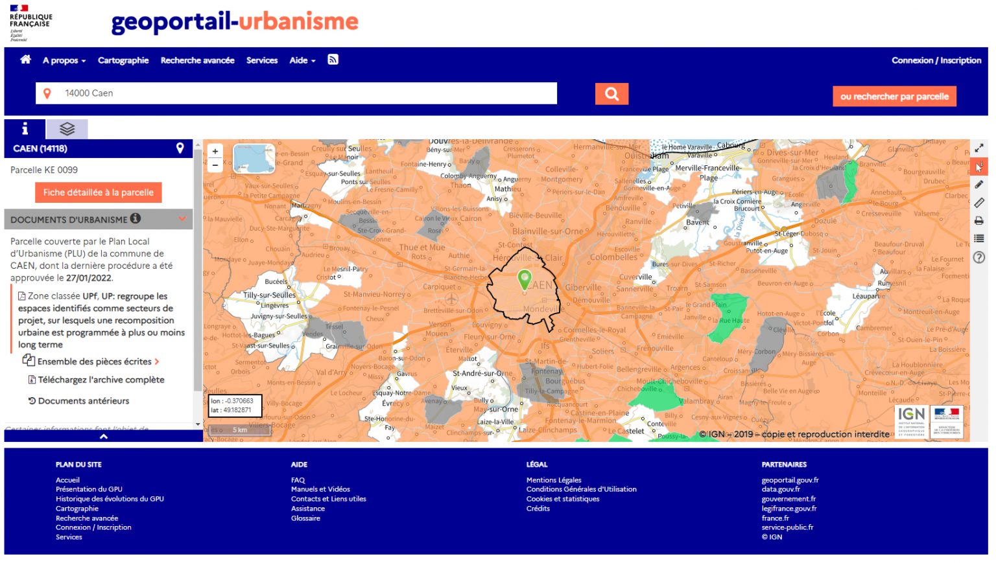The width and height of the screenshot is (996, 563).
Task: Click the ministry logo beside IGN
Action: 947,422
